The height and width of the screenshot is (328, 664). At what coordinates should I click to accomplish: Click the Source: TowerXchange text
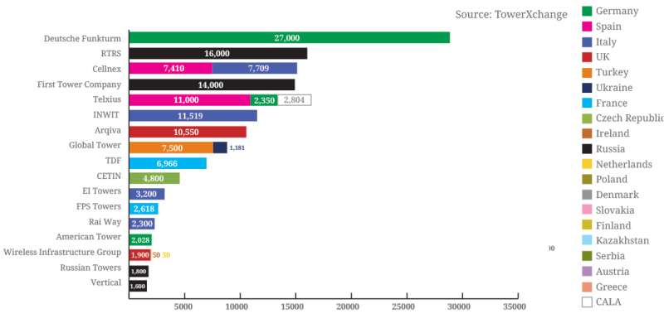click(511, 14)
